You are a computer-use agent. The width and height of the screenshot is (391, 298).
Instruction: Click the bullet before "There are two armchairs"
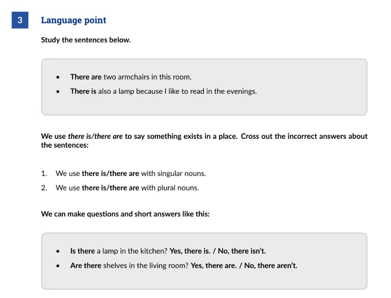[58, 77]
